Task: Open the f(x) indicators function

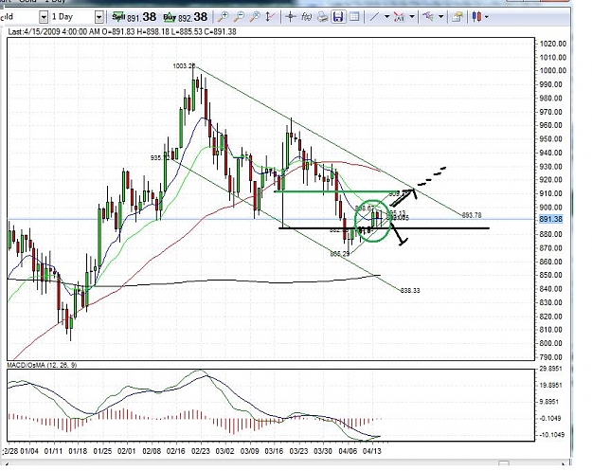Action: 306,17
